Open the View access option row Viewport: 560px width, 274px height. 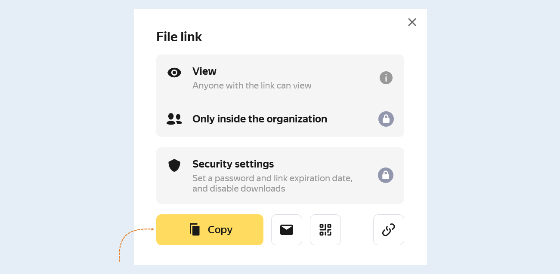click(280, 78)
